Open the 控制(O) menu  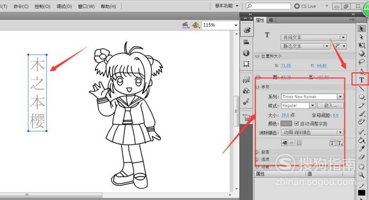coord(42,6)
